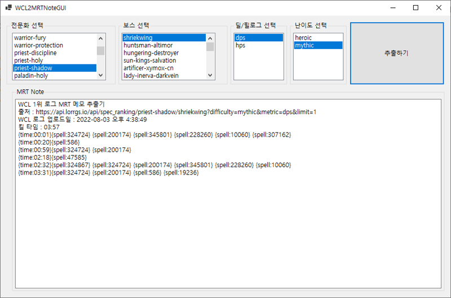Select warrior-fury in specialization list
451x298 pixels.
[x=55, y=38]
